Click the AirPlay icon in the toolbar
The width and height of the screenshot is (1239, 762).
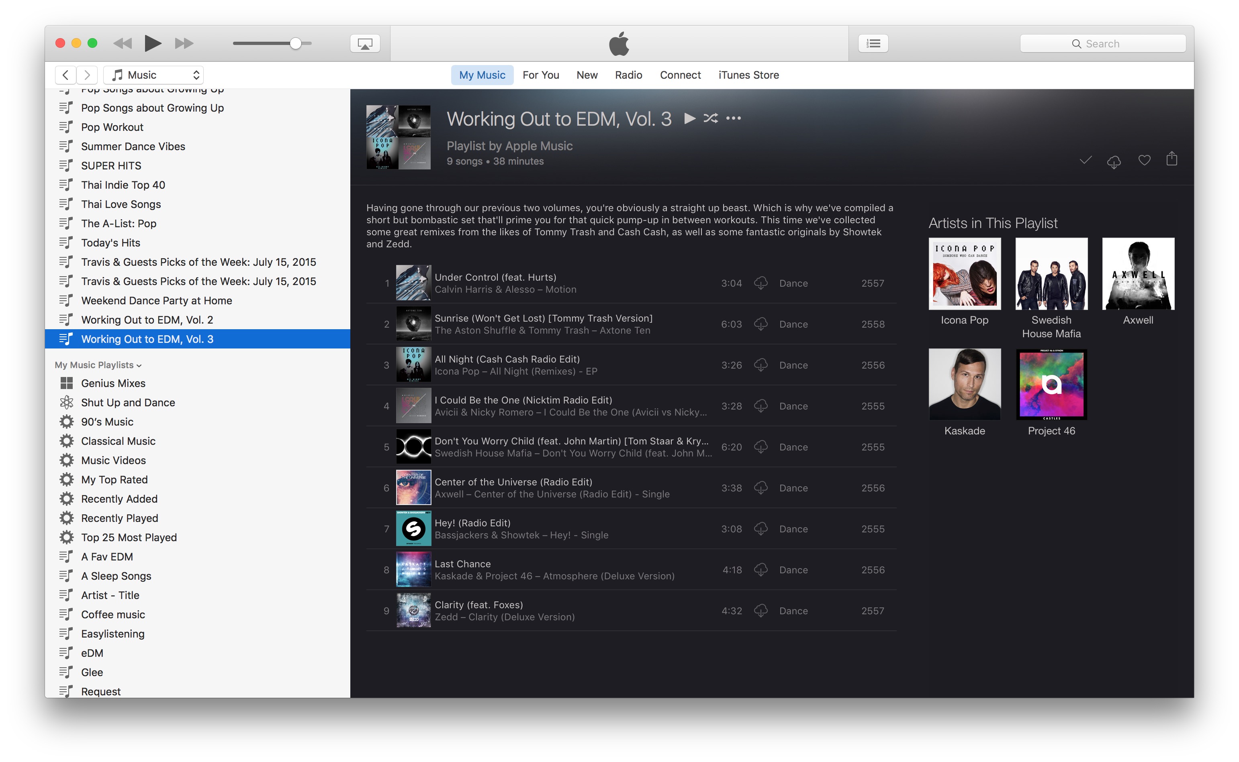pos(365,43)
